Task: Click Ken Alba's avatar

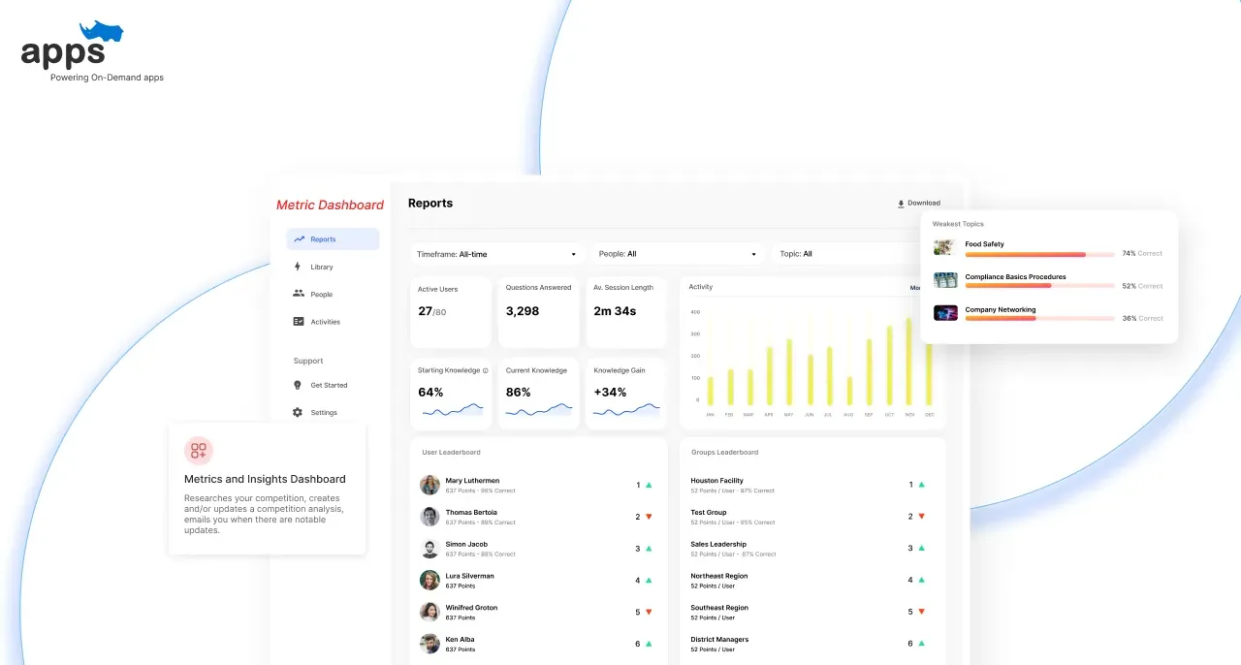Action: click(x=430, y=644)
